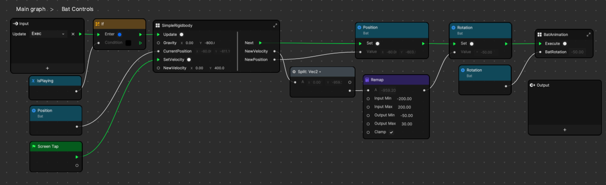Click the Enter exec input arrow on If node

coord(98,34)
